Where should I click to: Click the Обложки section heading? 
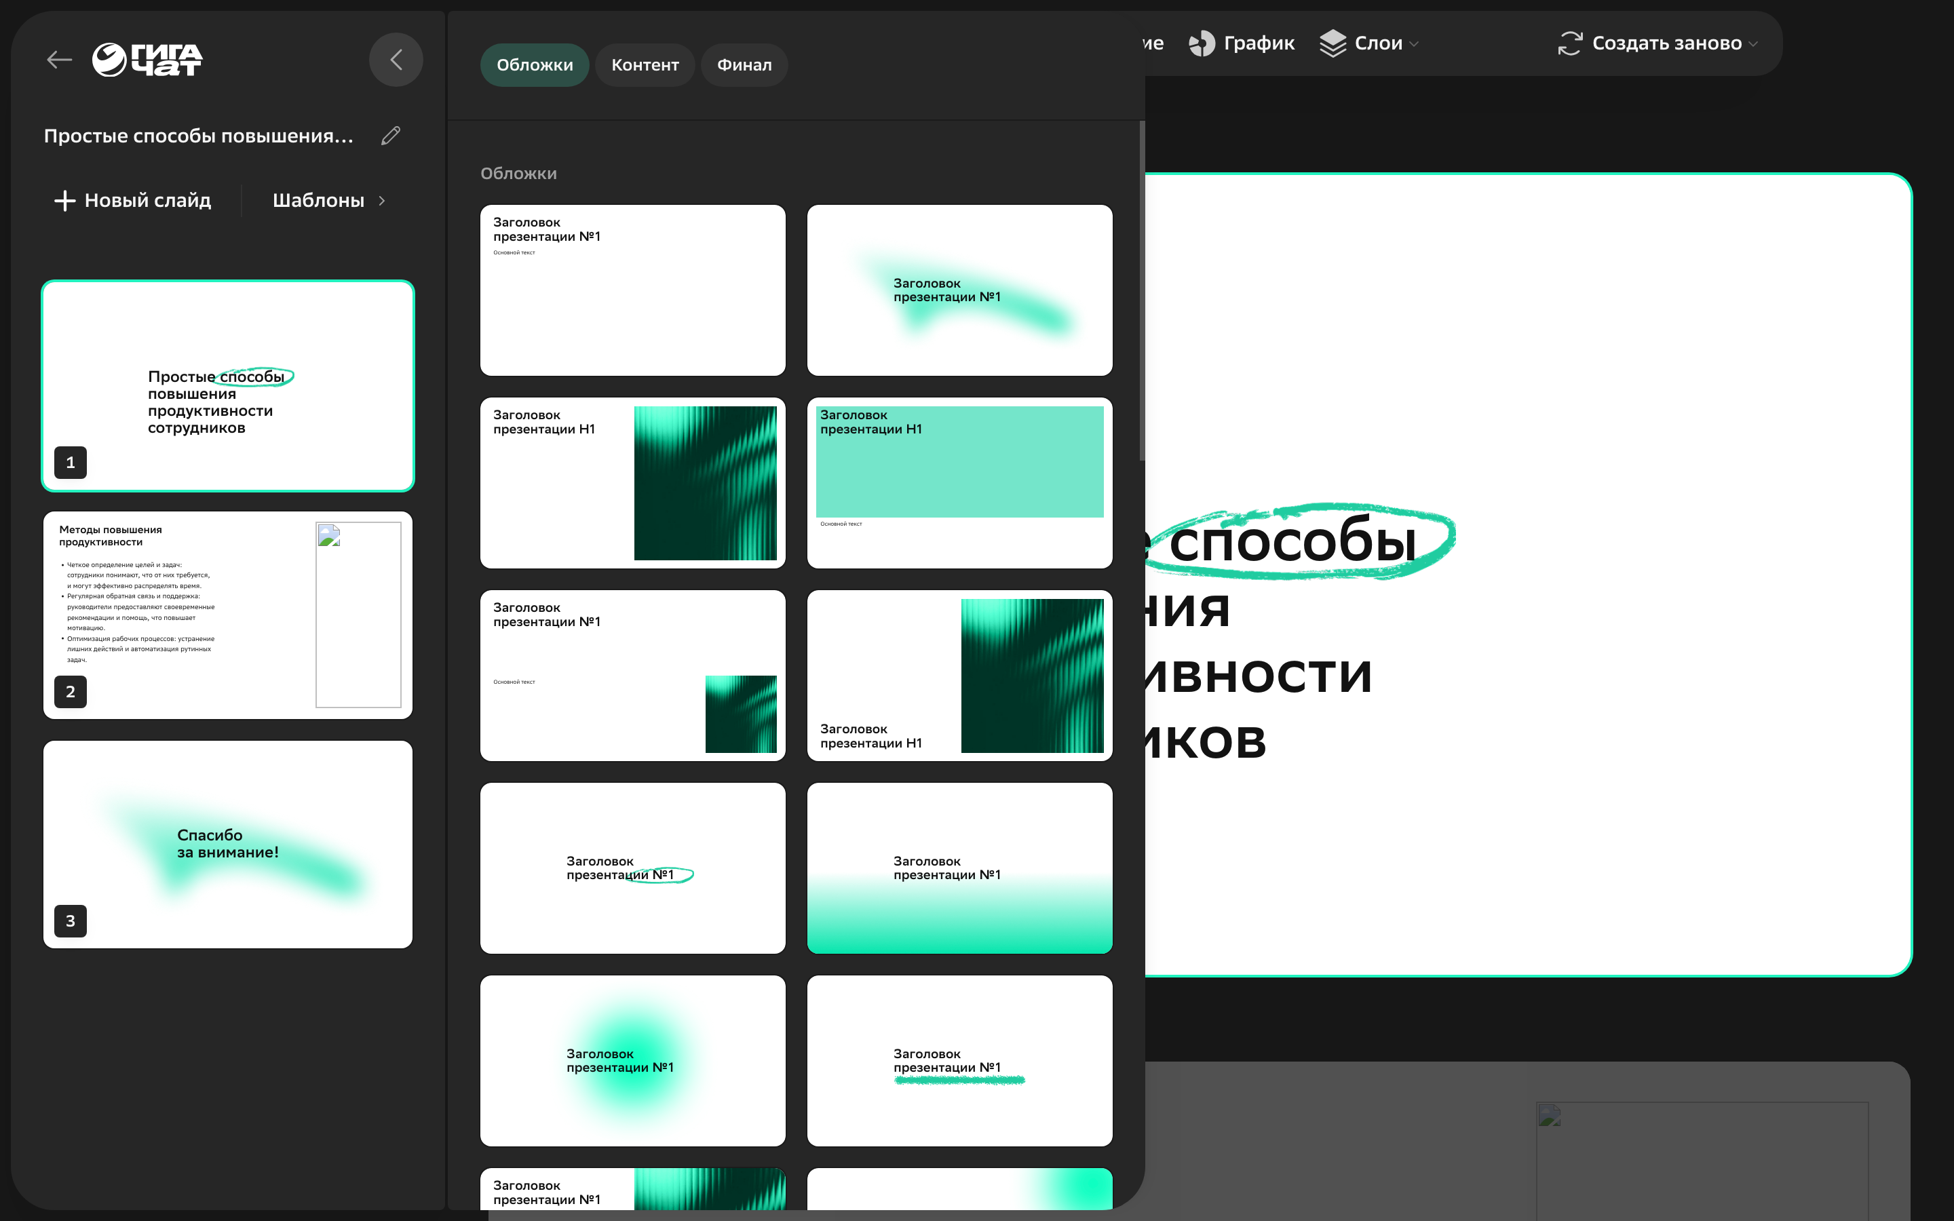[x=518, y=174]
